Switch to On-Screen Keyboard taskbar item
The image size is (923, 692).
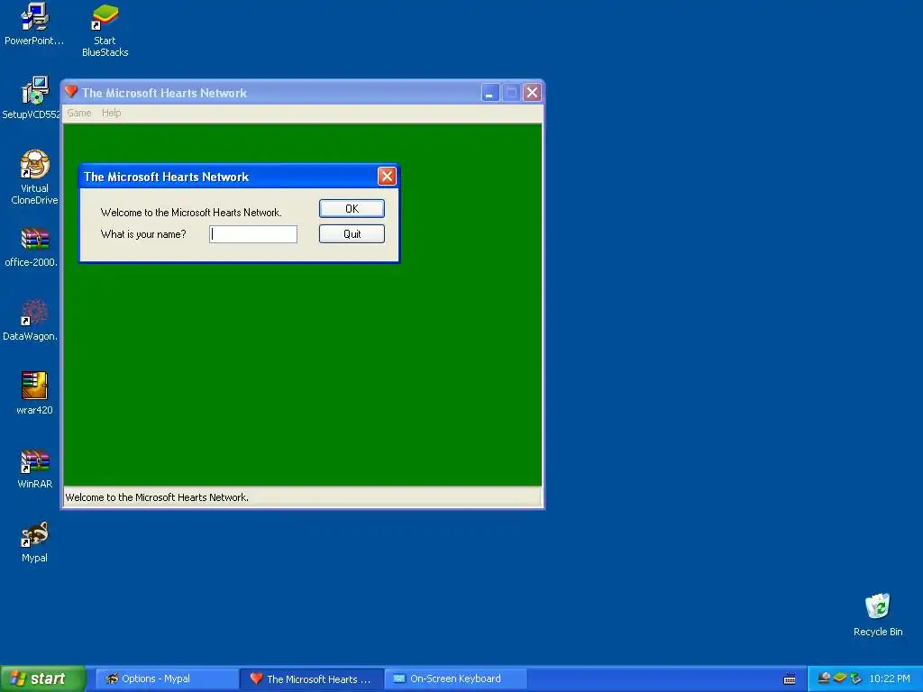click(455, 678)
